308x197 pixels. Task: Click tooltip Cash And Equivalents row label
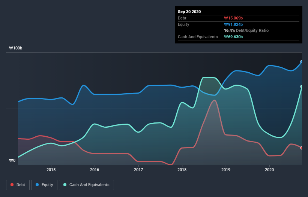(x=198, y=37)
